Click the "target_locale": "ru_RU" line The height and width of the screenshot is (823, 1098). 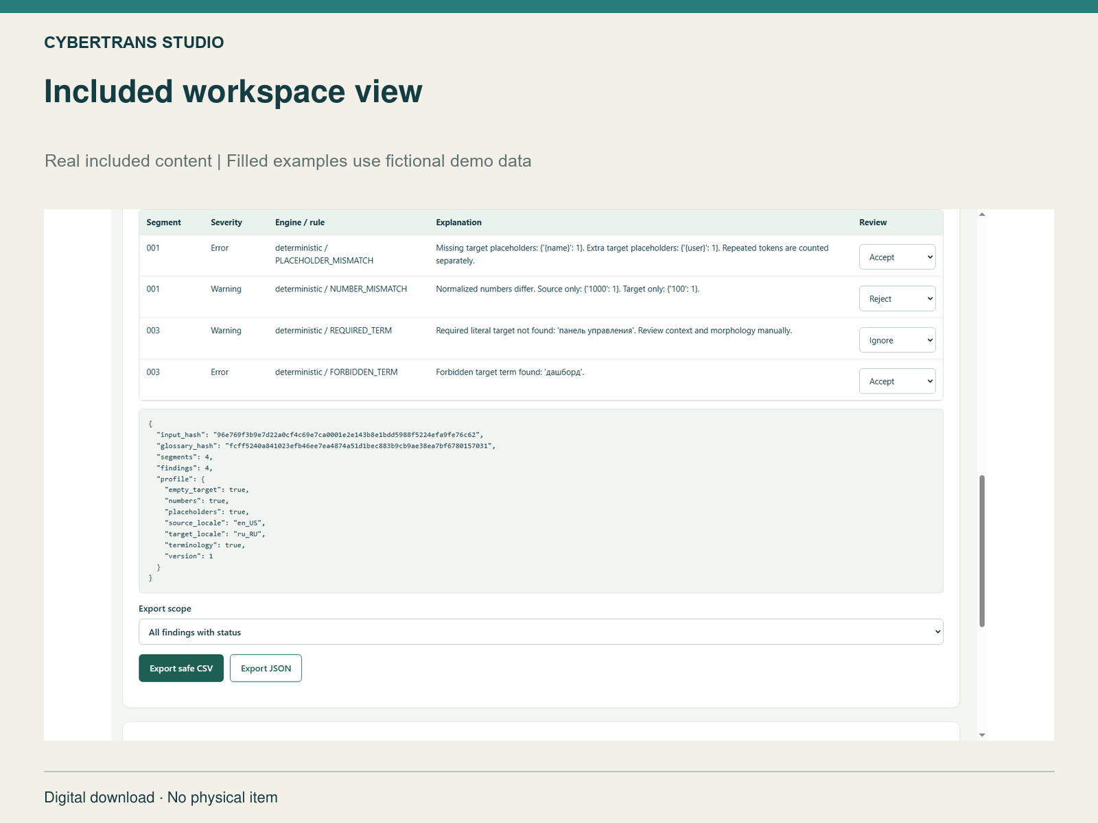[x=215, y=534]
